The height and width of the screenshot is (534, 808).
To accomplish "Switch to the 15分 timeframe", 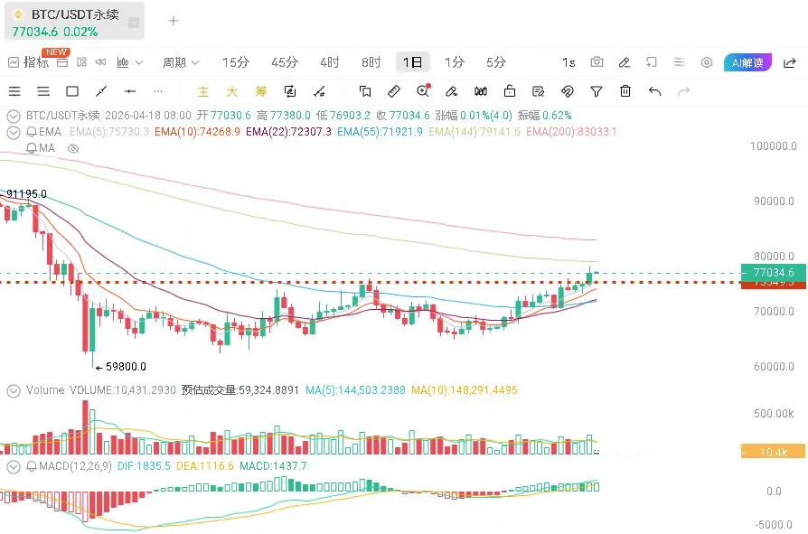I will pos(236,62).
